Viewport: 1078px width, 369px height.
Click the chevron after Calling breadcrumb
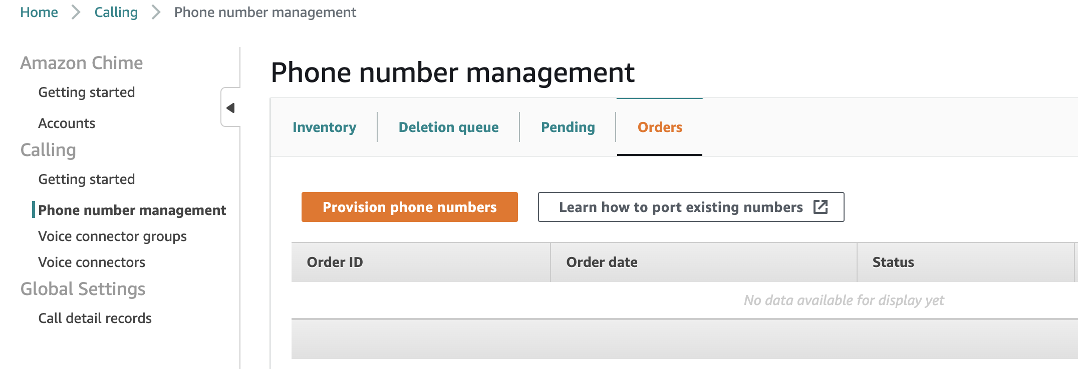pos(156,12)
